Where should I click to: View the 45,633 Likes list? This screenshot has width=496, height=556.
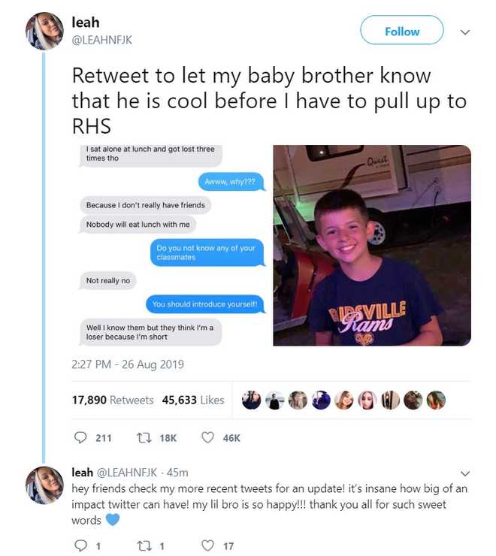click(193, 400)
